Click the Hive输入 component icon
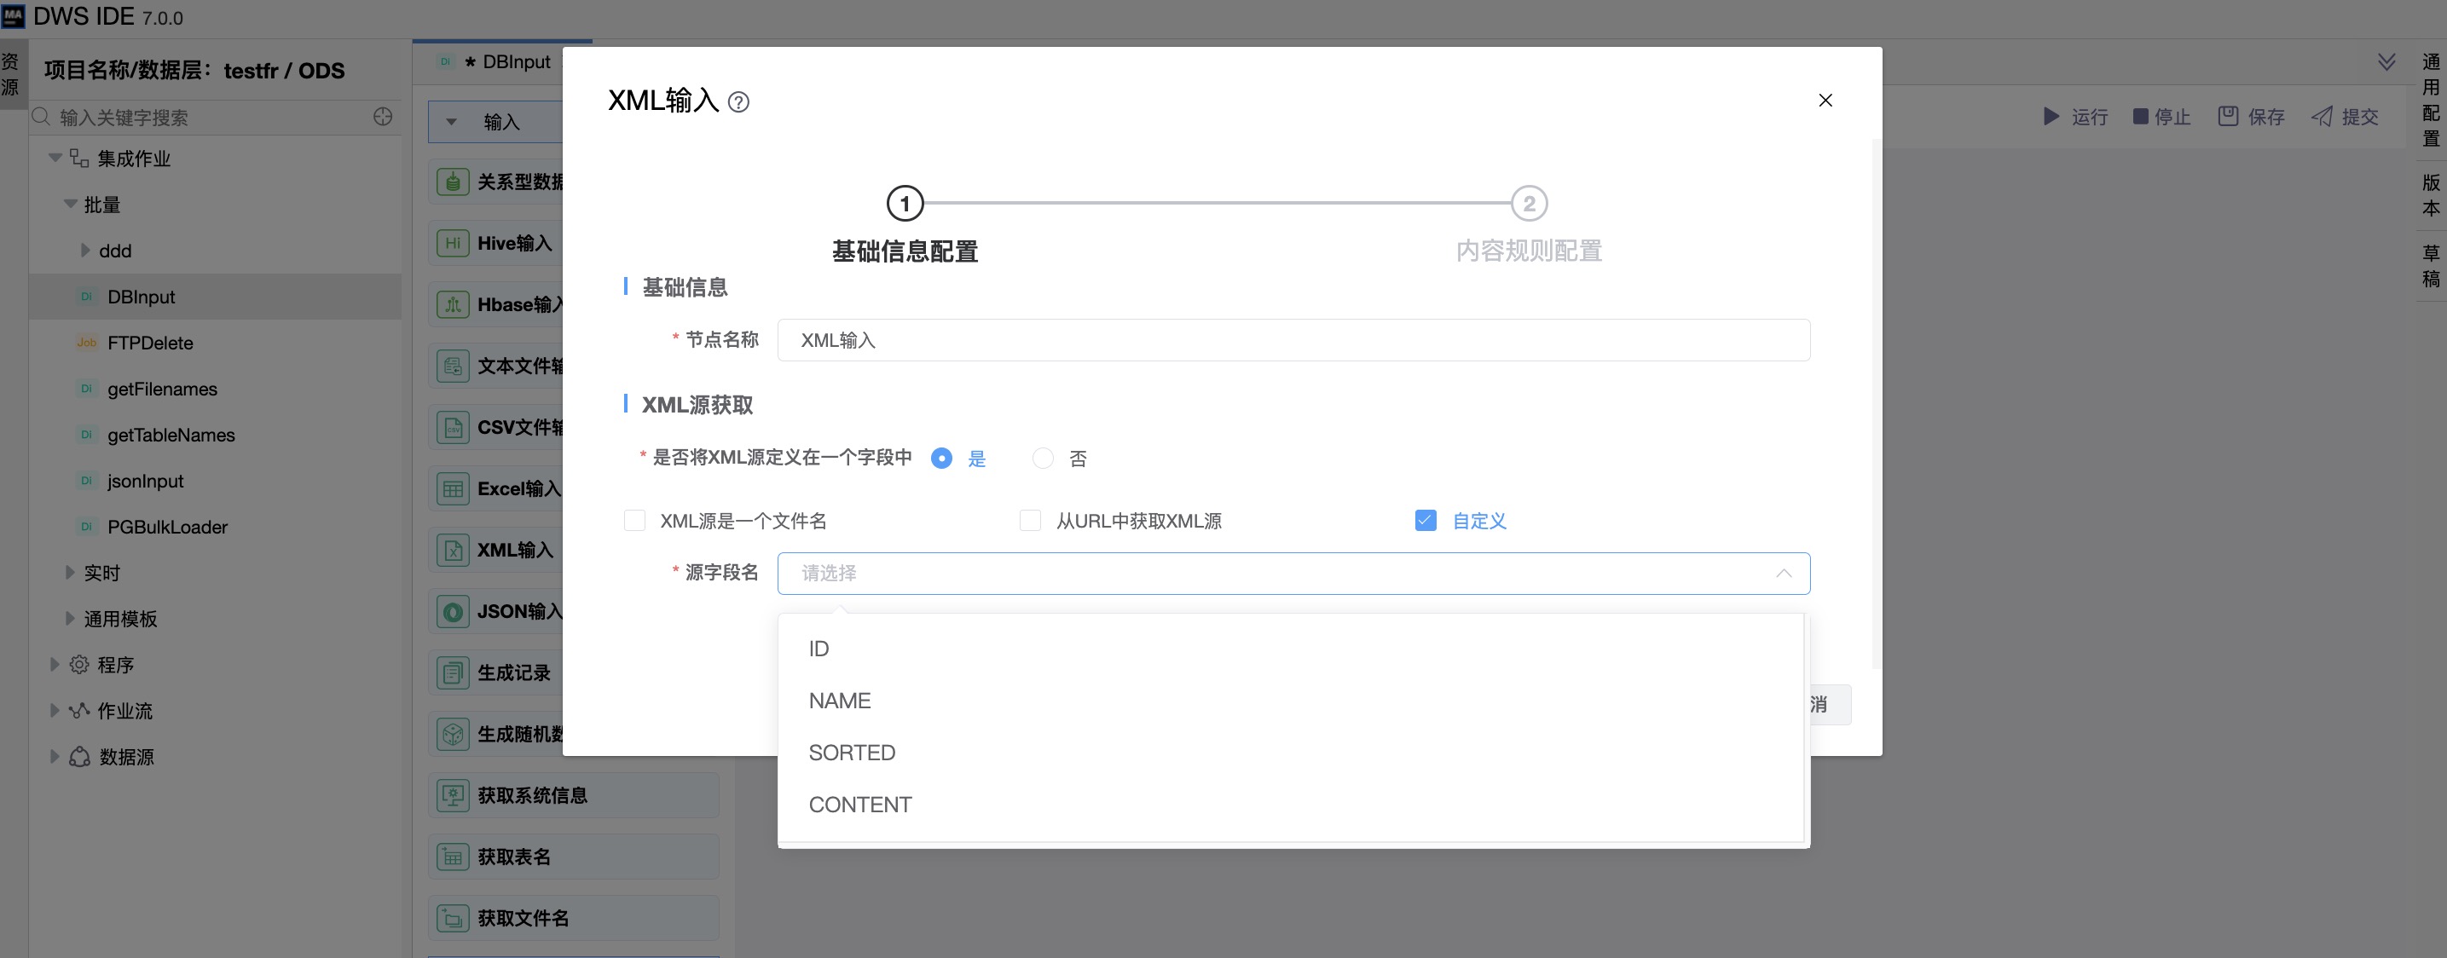Screen dimensions: 2447x958 point(452,243)
